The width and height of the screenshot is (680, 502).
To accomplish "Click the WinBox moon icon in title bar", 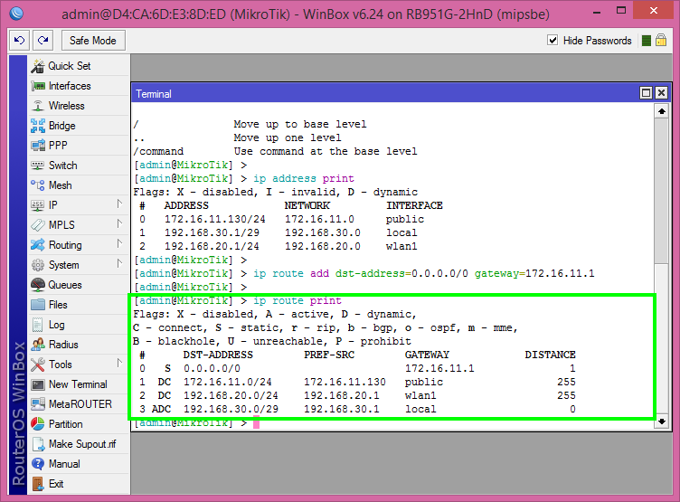I will point(16,14).
